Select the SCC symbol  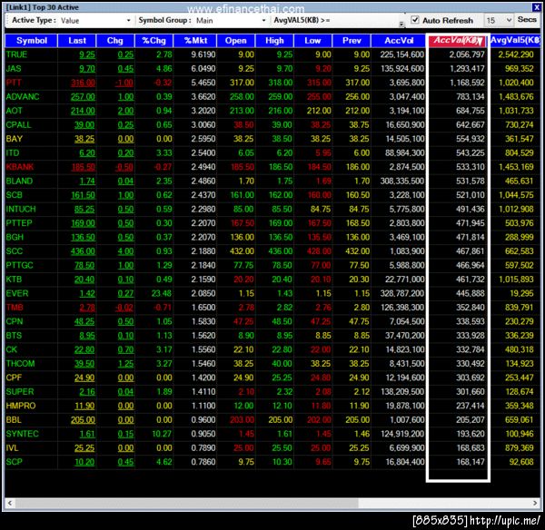15,251
